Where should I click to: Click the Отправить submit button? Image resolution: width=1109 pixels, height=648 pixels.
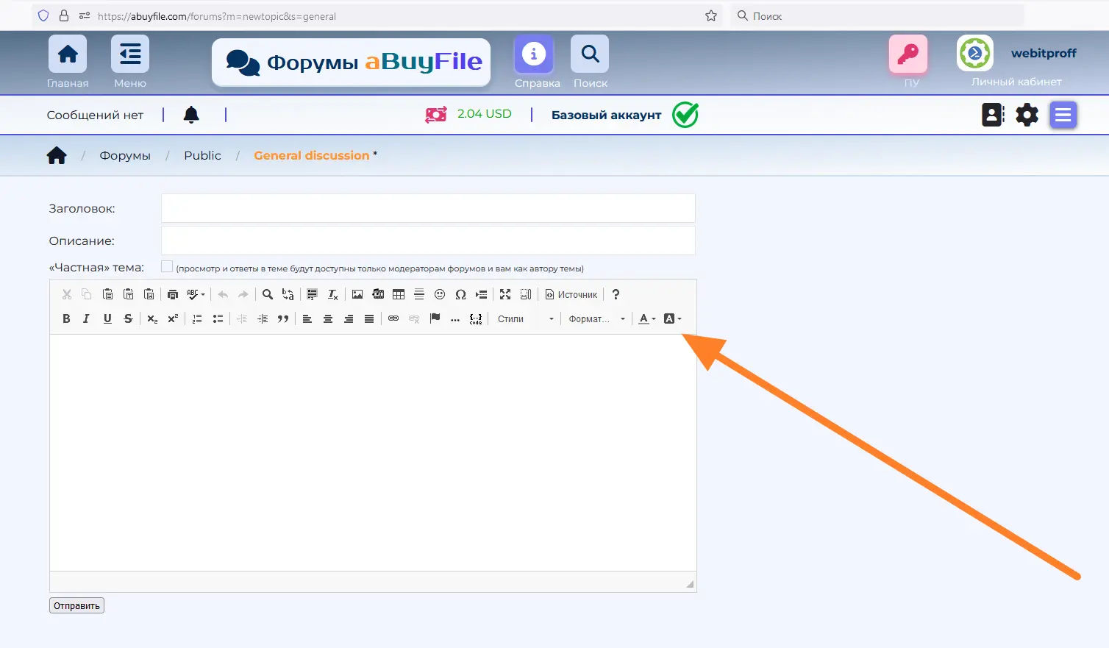76,605
